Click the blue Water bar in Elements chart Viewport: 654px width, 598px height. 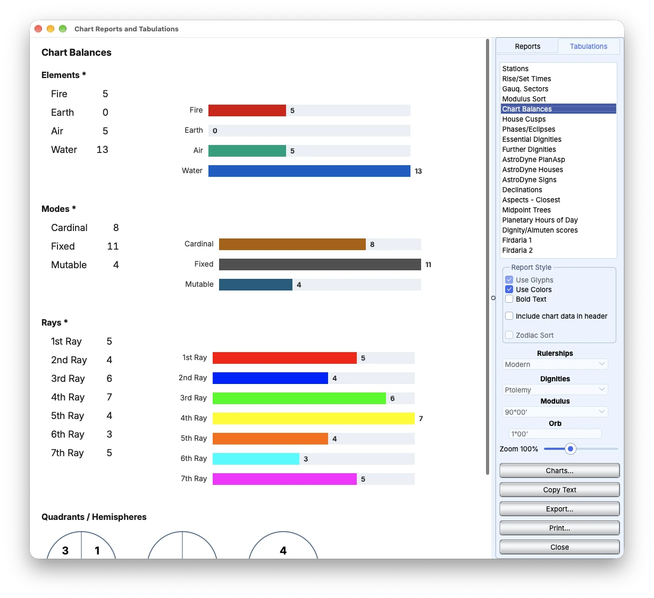click(x=309, y=171)
